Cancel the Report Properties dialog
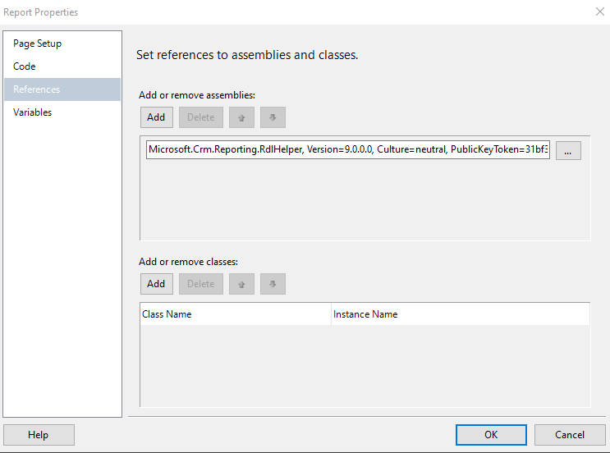 tap(570, 435)
